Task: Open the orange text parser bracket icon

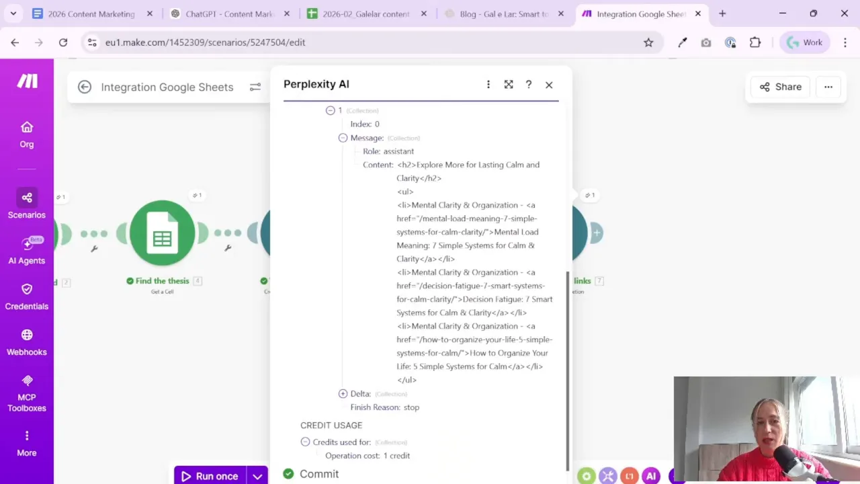Action: point(630,476)
